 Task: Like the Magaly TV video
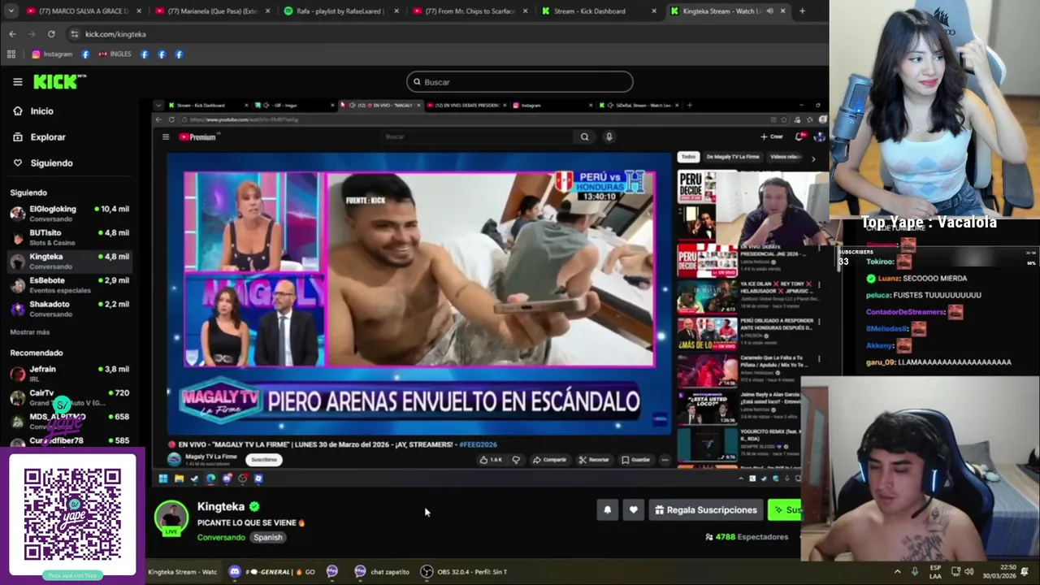click(490, 460)
